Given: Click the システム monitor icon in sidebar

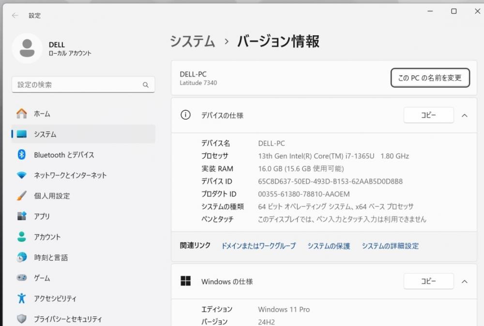Looking at the screenshot, I should point(22,134).
